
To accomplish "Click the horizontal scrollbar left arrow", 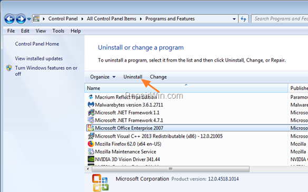I will [x=88, y=169].
